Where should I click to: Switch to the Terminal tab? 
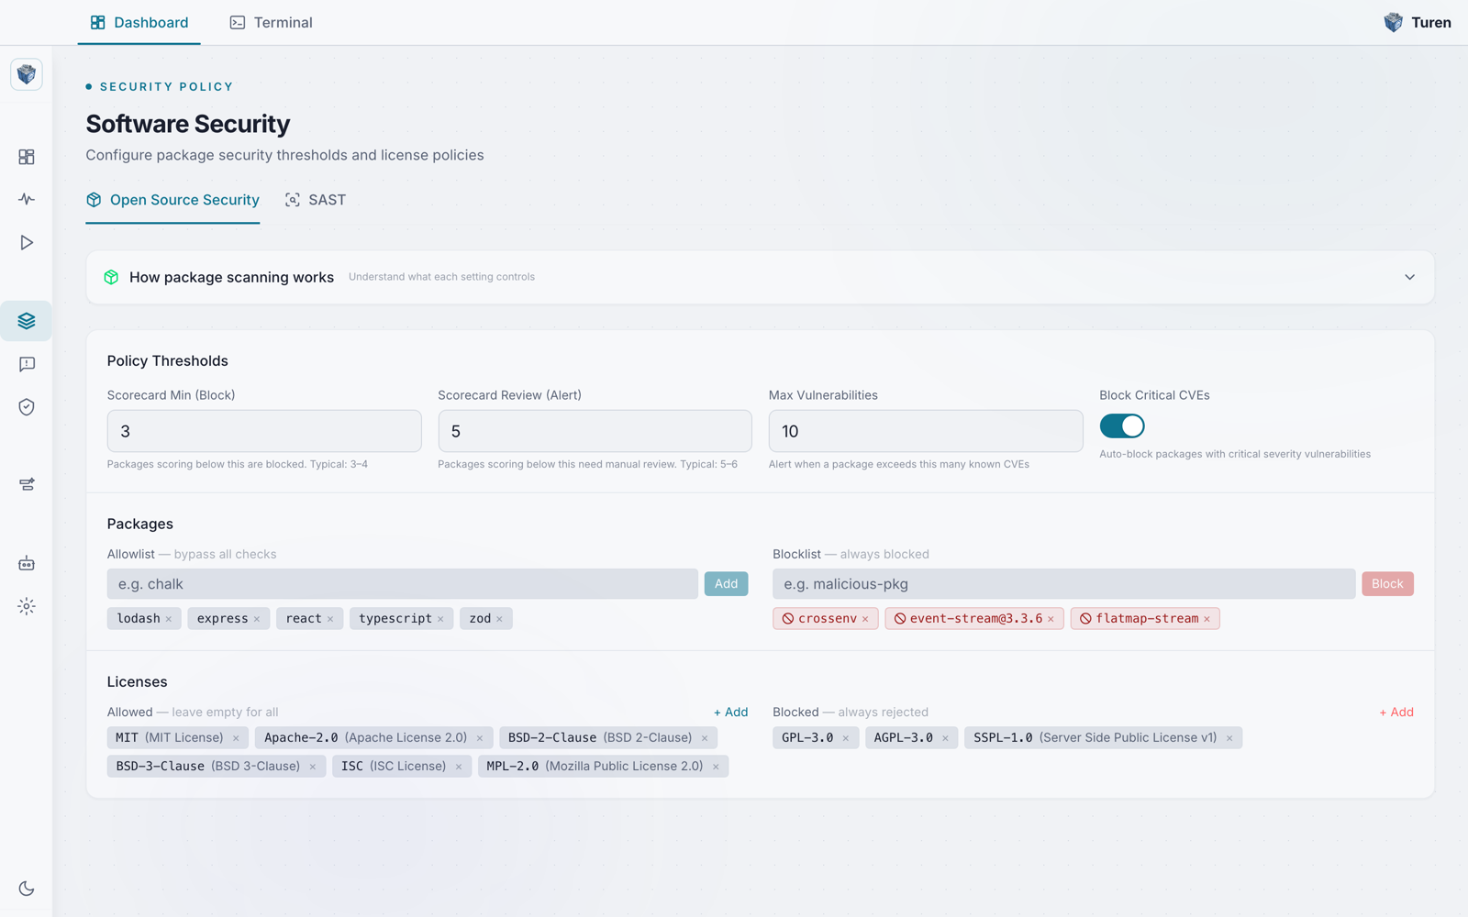(272, 23)
